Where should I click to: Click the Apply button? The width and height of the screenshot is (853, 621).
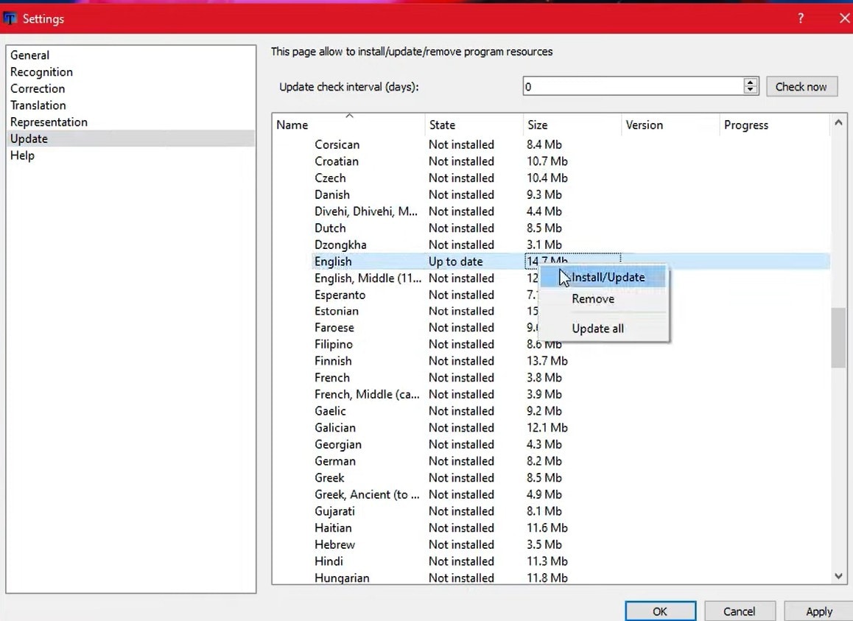(x=818, y=611)
